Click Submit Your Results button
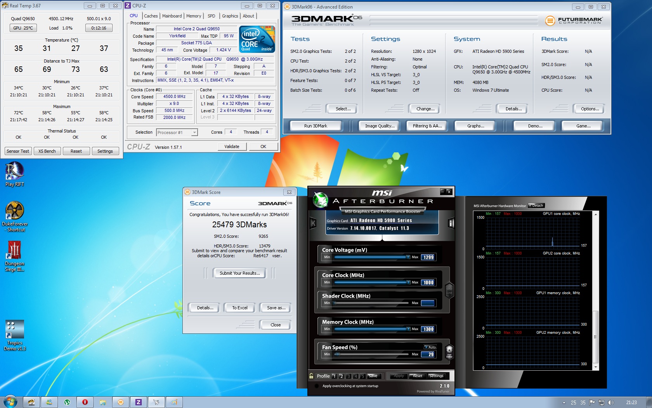 point(239,273)
